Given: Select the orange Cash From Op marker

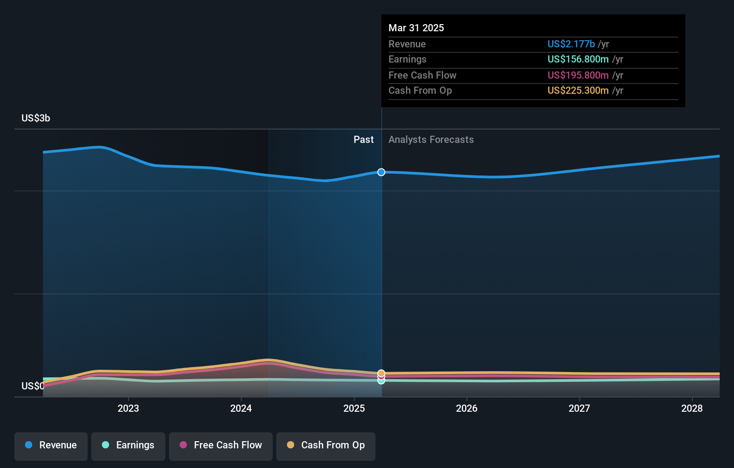Looking at the screenshot, I should [381, 373].
